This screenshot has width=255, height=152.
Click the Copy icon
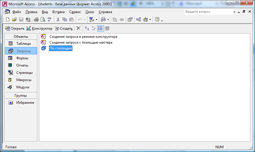point(65,20)
